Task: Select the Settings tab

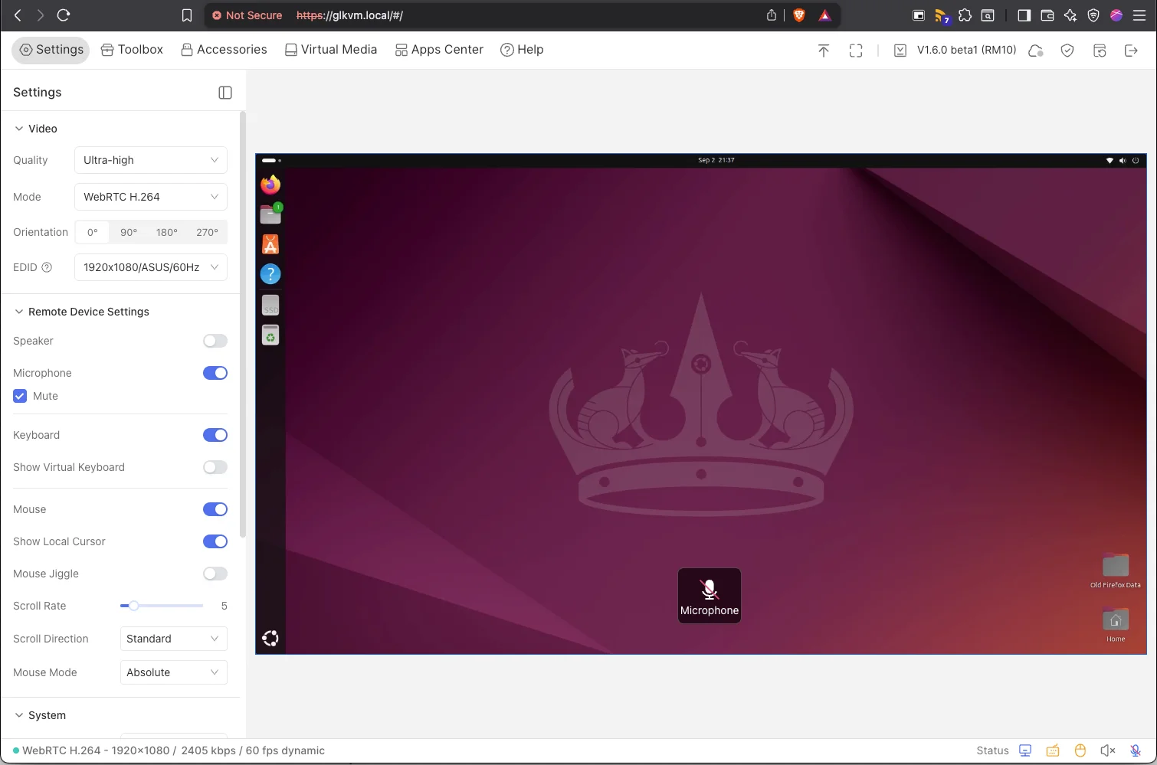Action: click(51, 50)
